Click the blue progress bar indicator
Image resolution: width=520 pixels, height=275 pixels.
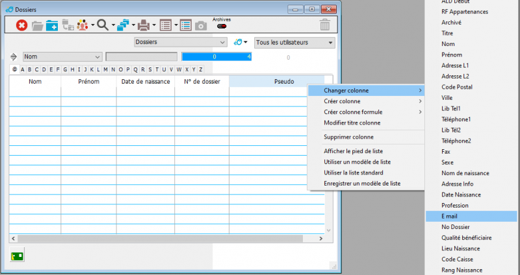pos(216,57)
